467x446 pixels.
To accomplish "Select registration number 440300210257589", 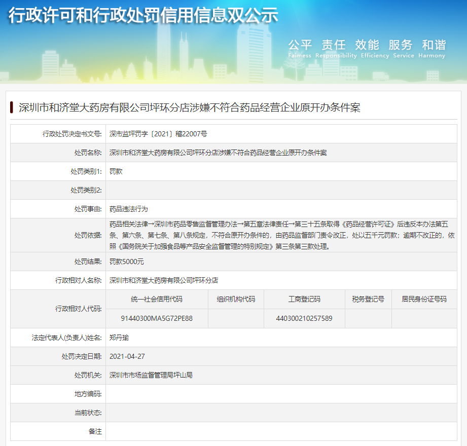I will pyautogui.click(x=304, y=319).
